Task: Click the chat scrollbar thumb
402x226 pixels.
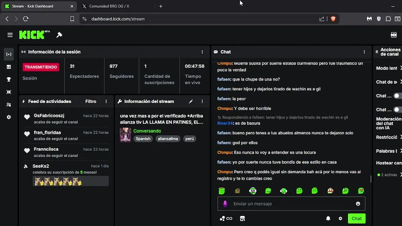Action: [371, 179]
